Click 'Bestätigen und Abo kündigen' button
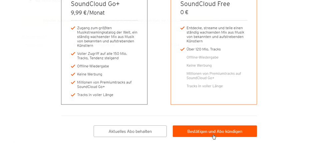This screenshot has width=334, height=143. 215,131
